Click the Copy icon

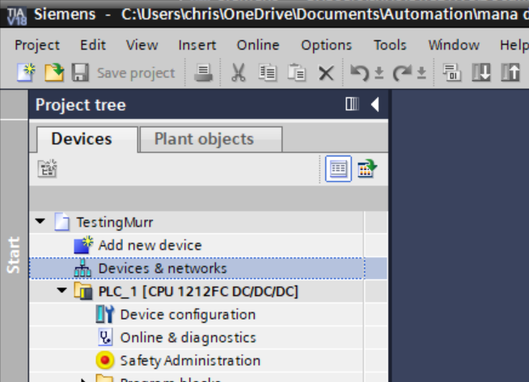tap(267, 73)
